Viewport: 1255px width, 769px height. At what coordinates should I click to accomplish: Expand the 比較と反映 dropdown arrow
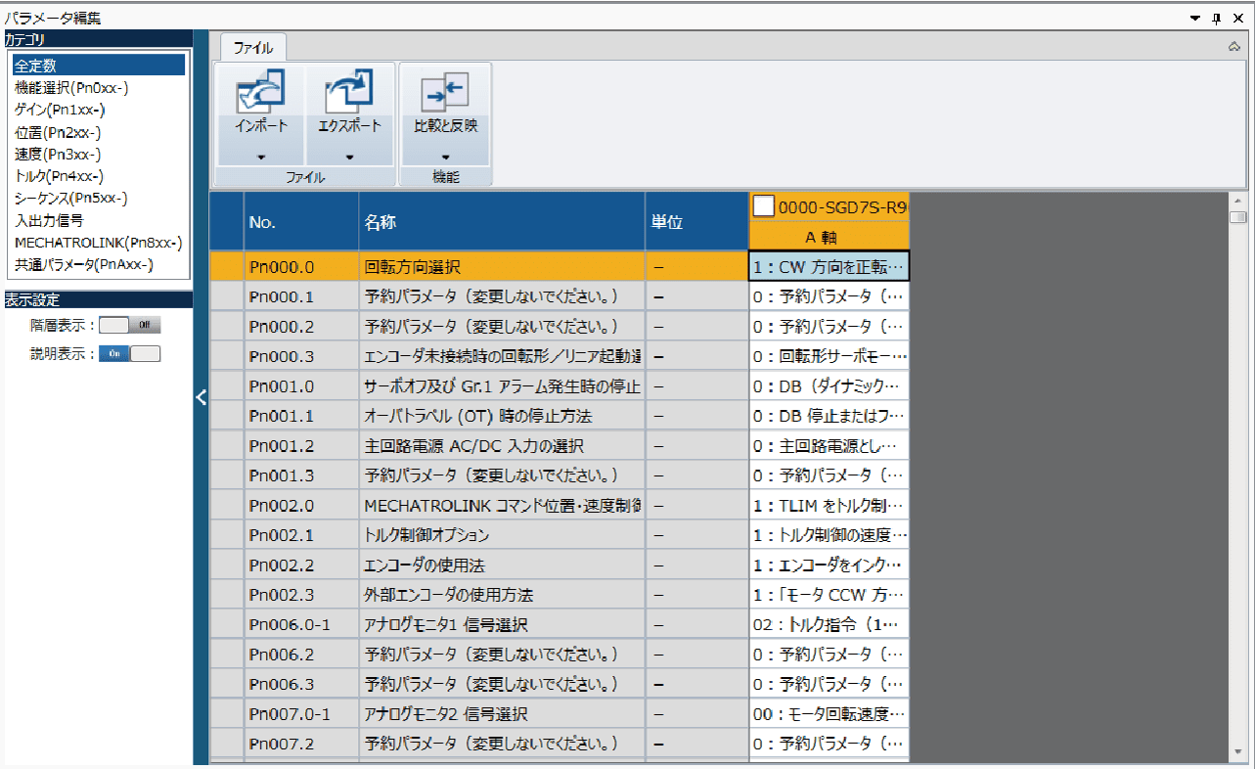point(445,157)
